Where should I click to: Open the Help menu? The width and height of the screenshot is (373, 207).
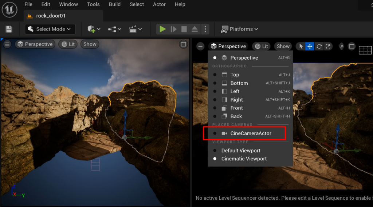tap(180, 4)
